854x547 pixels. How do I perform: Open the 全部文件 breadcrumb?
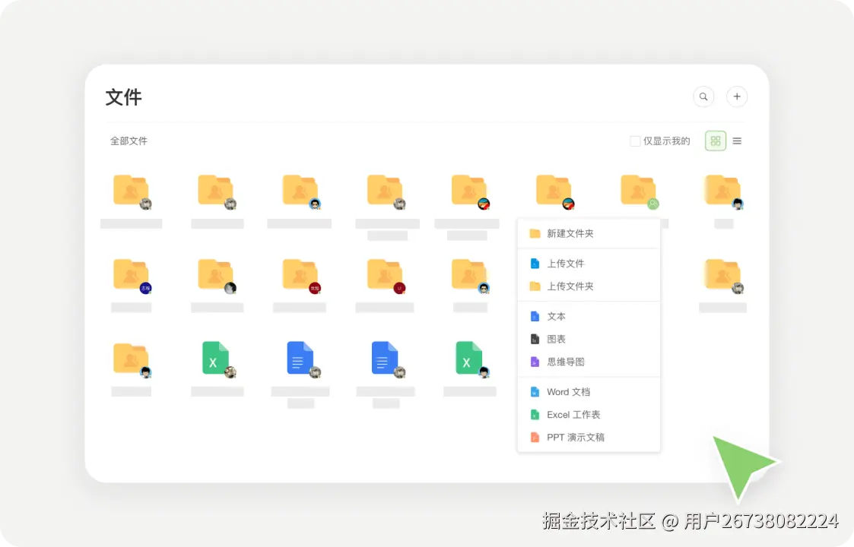point(129,141)
